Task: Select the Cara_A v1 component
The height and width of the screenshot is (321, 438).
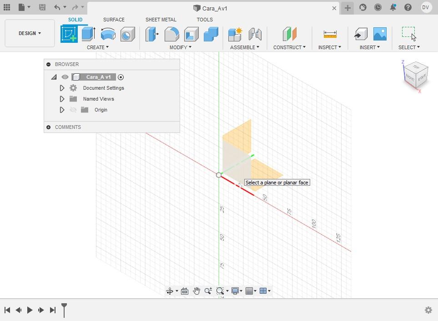Action: [x=94, y=77]
